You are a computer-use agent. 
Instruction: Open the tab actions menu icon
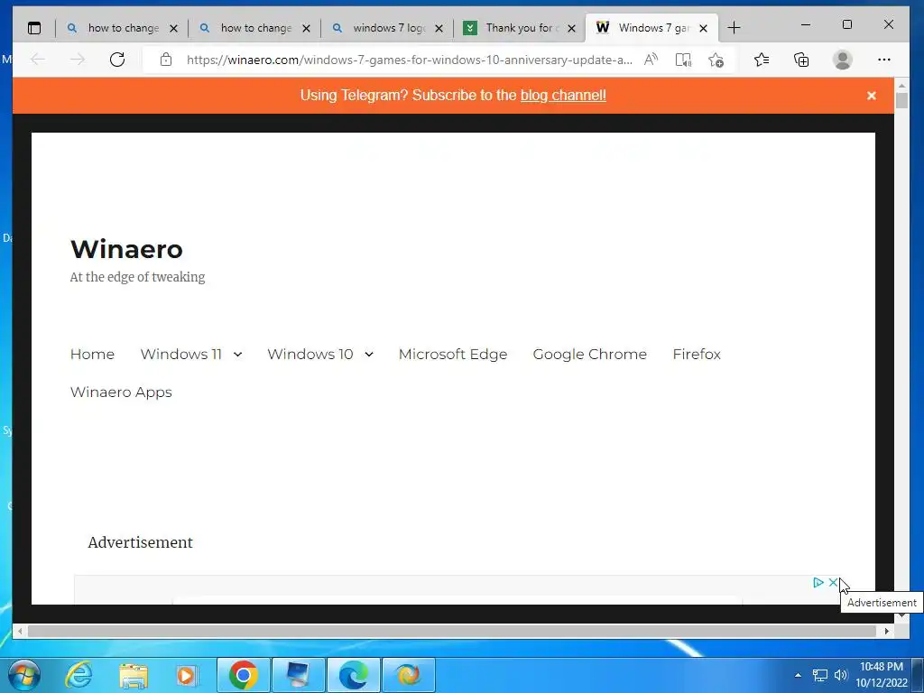point(34,28)
